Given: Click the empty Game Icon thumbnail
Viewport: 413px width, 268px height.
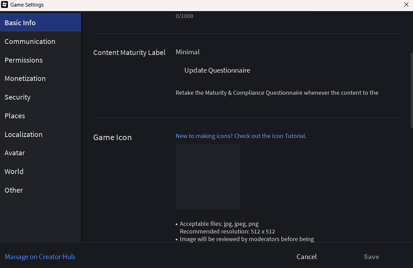Looking at the screenshot, I should (x=208, y=176).
